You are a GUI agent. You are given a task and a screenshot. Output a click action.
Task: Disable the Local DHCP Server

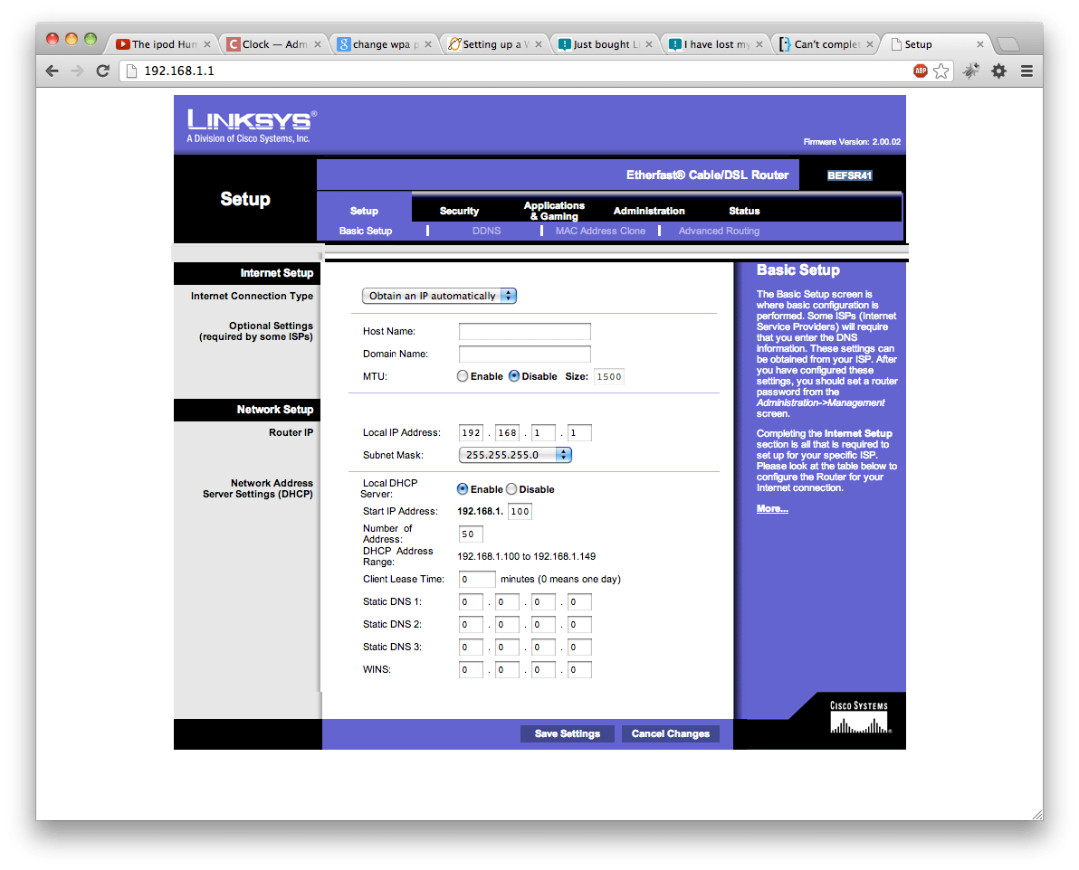pos(511,488)
